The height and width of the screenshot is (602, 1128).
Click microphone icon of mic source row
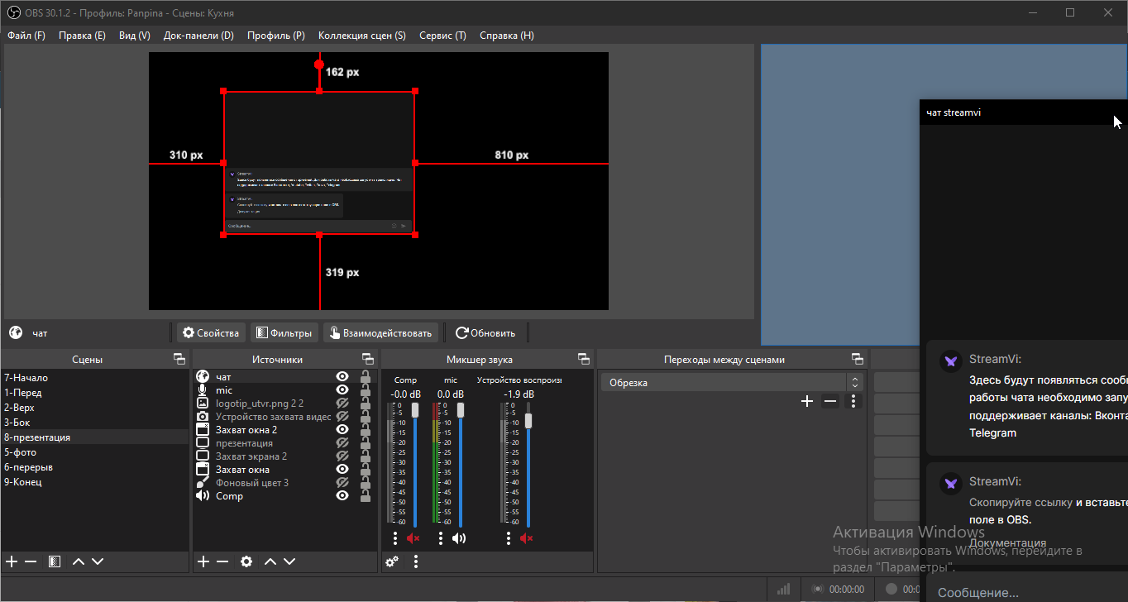tap(203, 390)
